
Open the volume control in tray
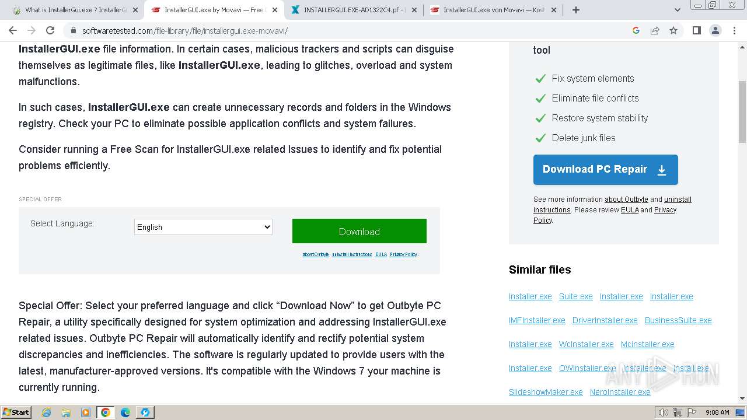pyautogui.click(x=664, y=412)
